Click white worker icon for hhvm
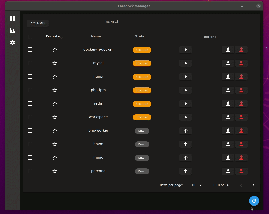The image size is (269, 214). [228, 144]
